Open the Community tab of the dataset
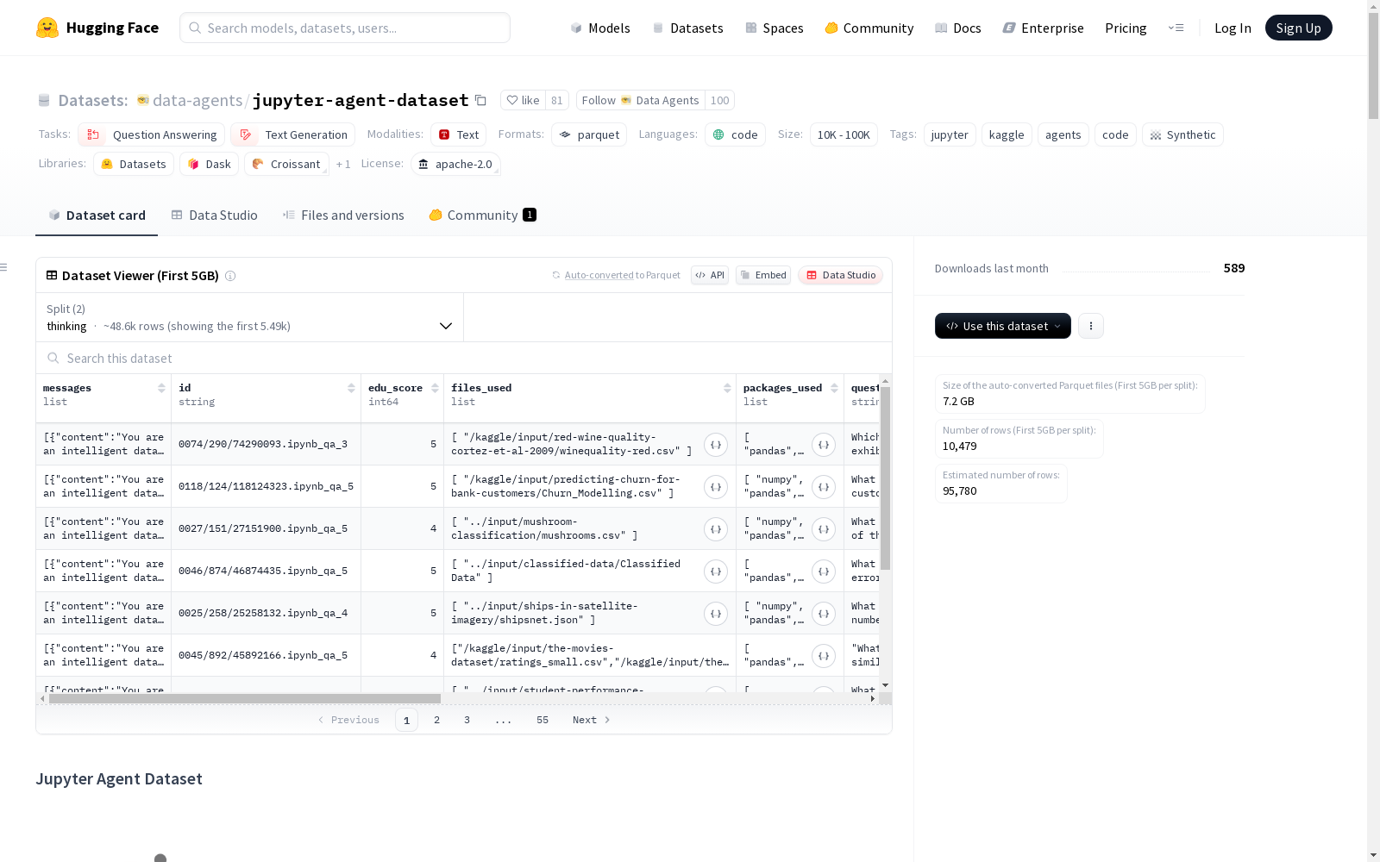The width and height of the screenshot is (1380, 862). (483, 215)
